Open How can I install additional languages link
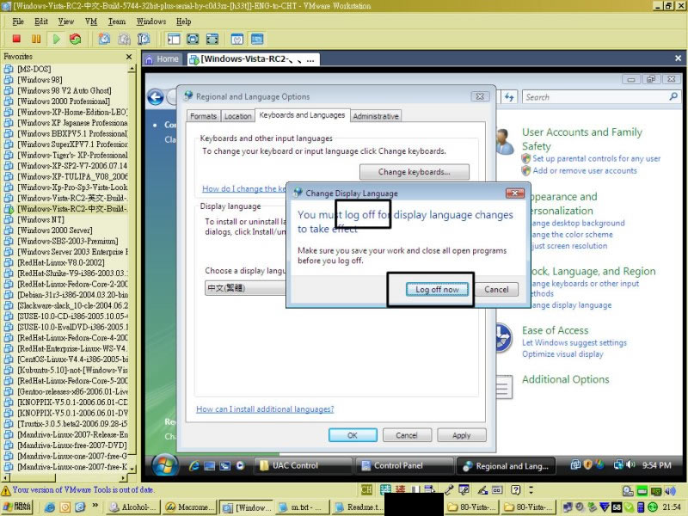 265,409
